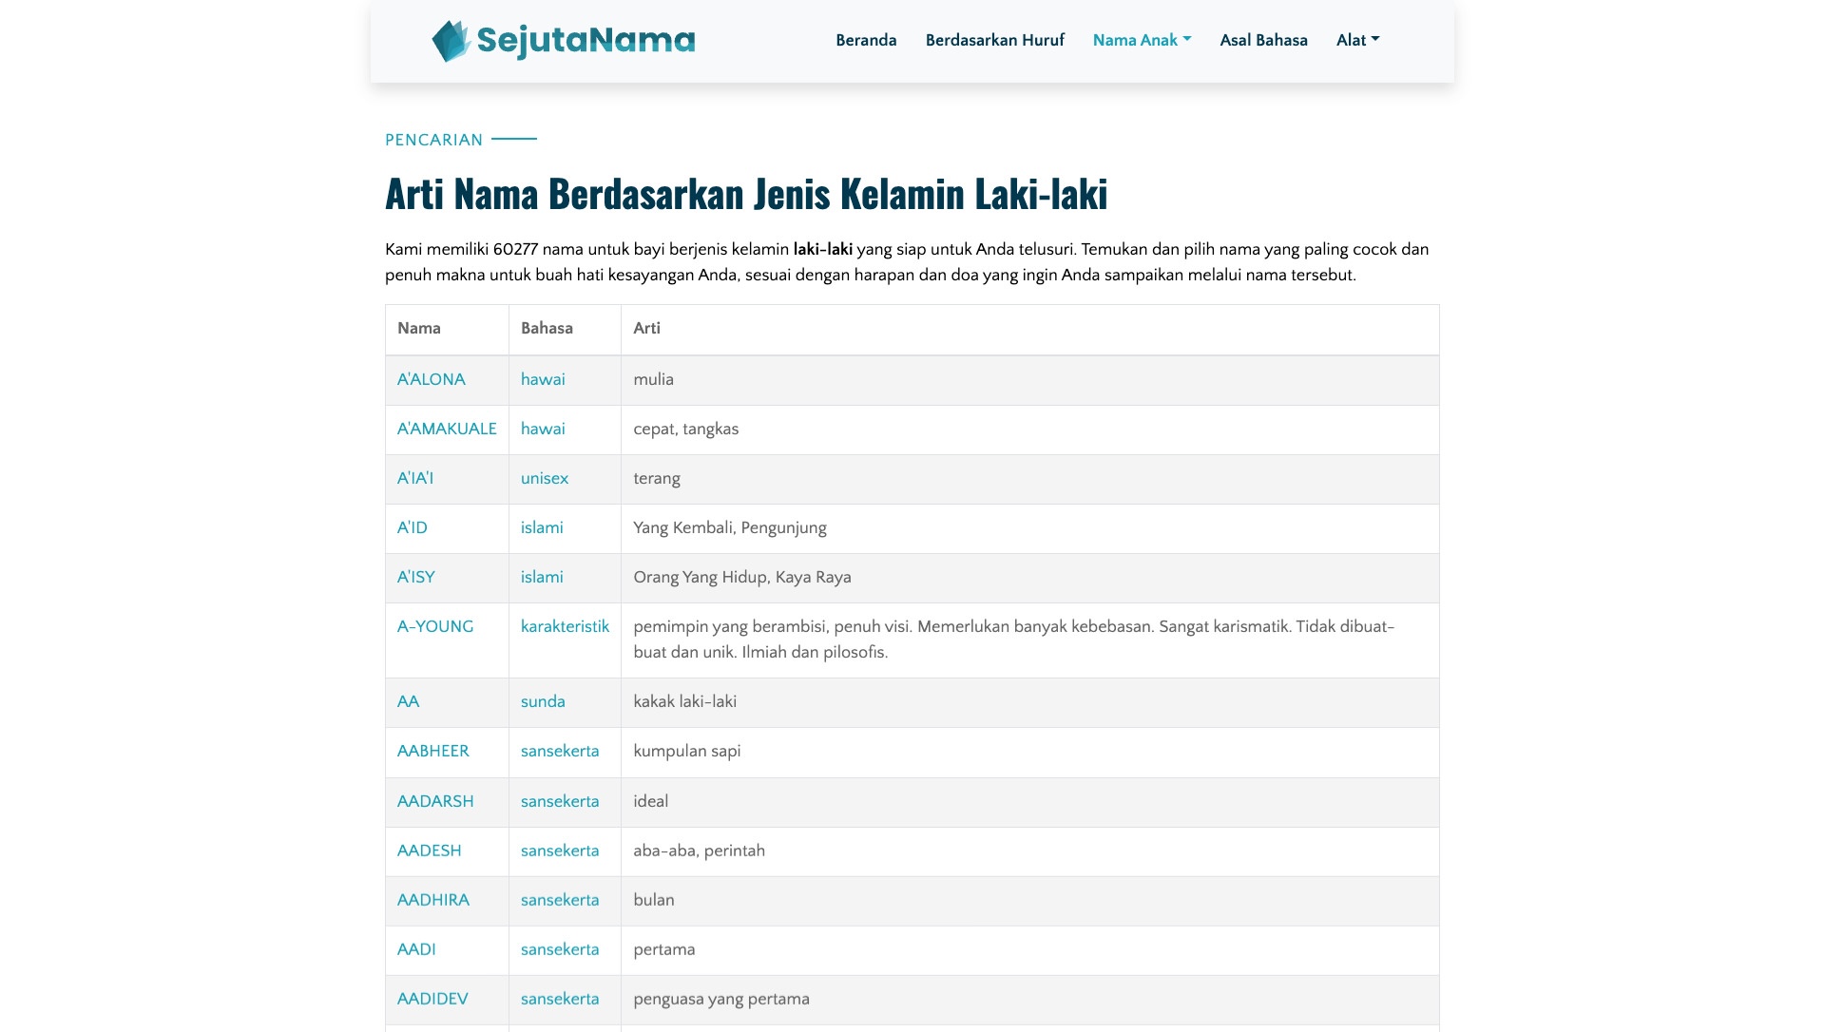View details for name A'AMAKUALE
Screen dimensions: 1825x1032
click(x=447, y=429)
